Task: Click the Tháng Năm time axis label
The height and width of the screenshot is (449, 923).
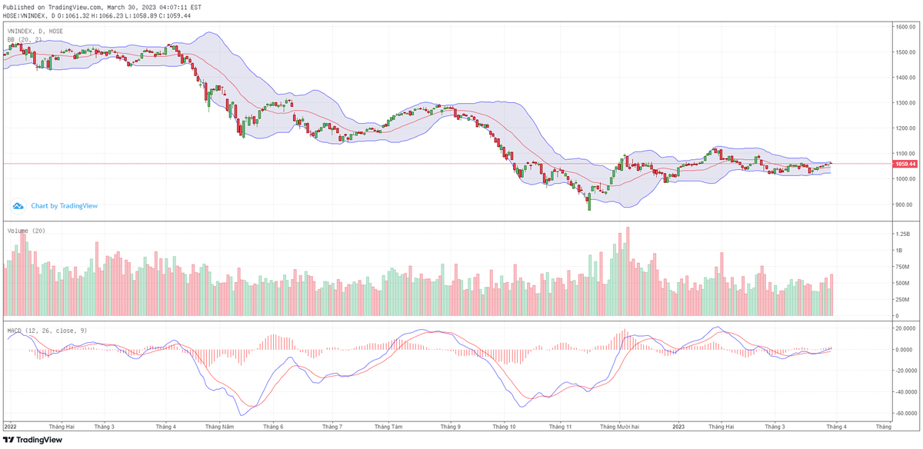Action: 219,425
